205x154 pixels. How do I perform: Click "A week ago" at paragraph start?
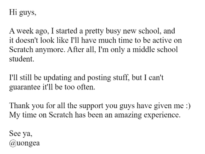click(28, 31)
